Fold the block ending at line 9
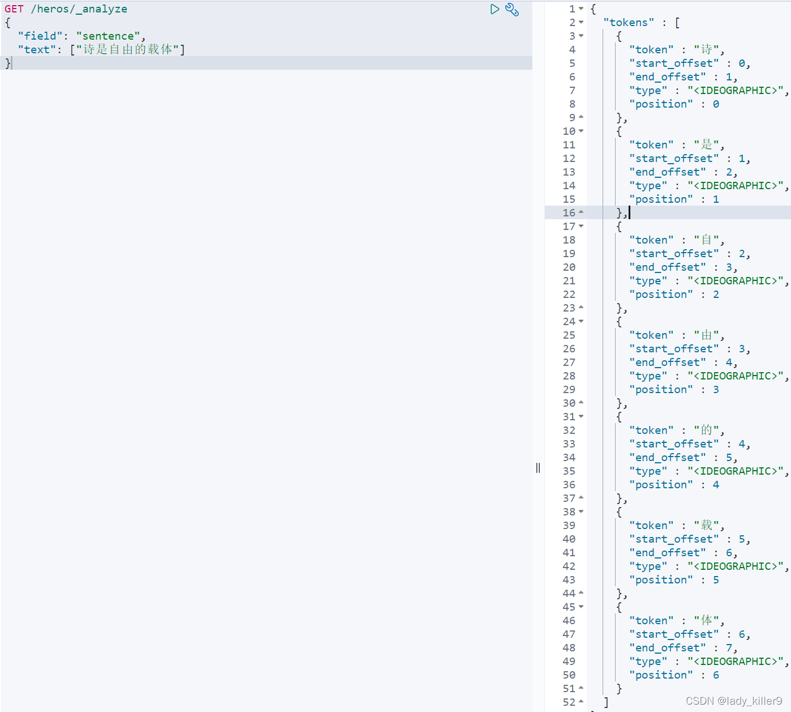The width and height of the screenshot is (791, 712). 581,117
